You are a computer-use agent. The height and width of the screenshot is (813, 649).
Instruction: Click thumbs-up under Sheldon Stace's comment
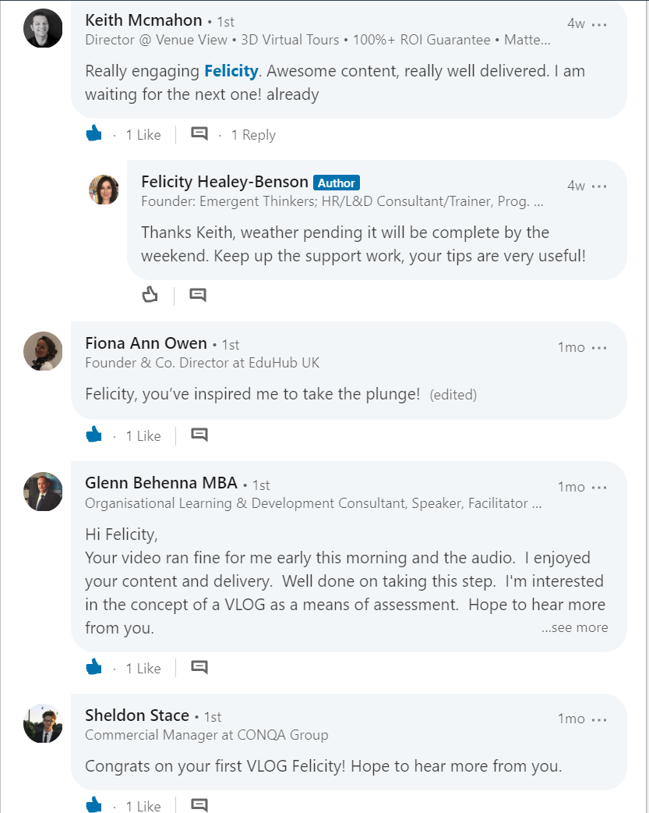coord(94,804)
